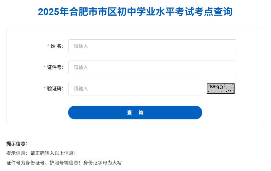This screenshot has width=271, height=171.
Task: Click the 身份证字母为大写 hint text
Action: (102, 162)
